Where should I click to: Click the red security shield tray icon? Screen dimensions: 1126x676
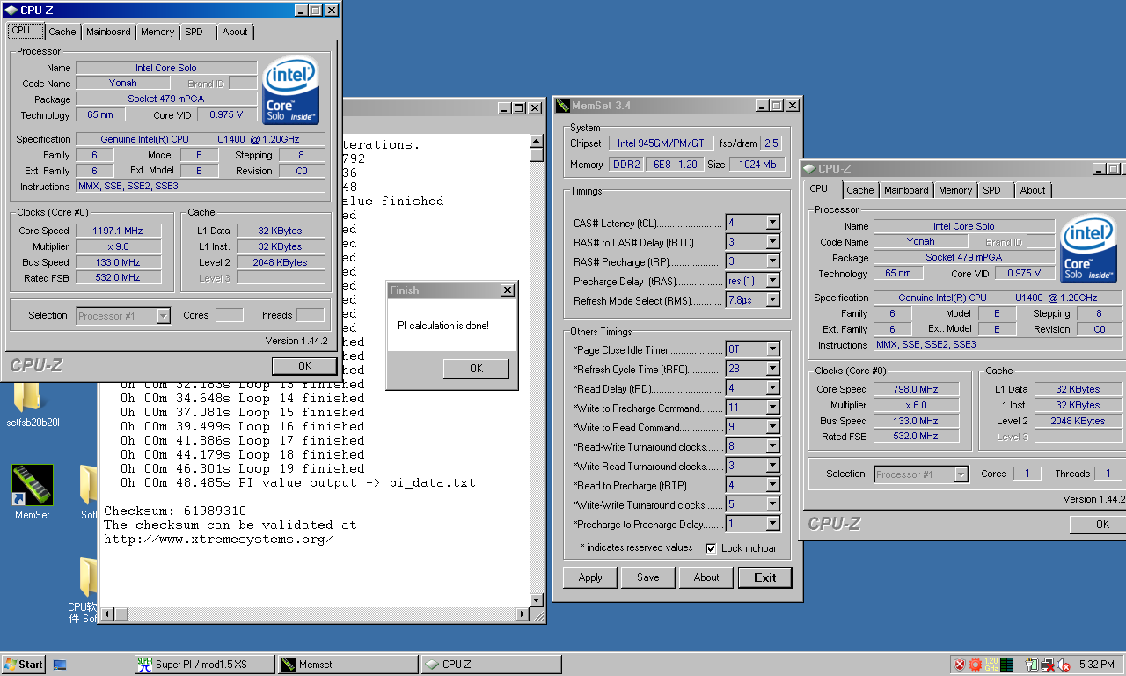point(960,665)
